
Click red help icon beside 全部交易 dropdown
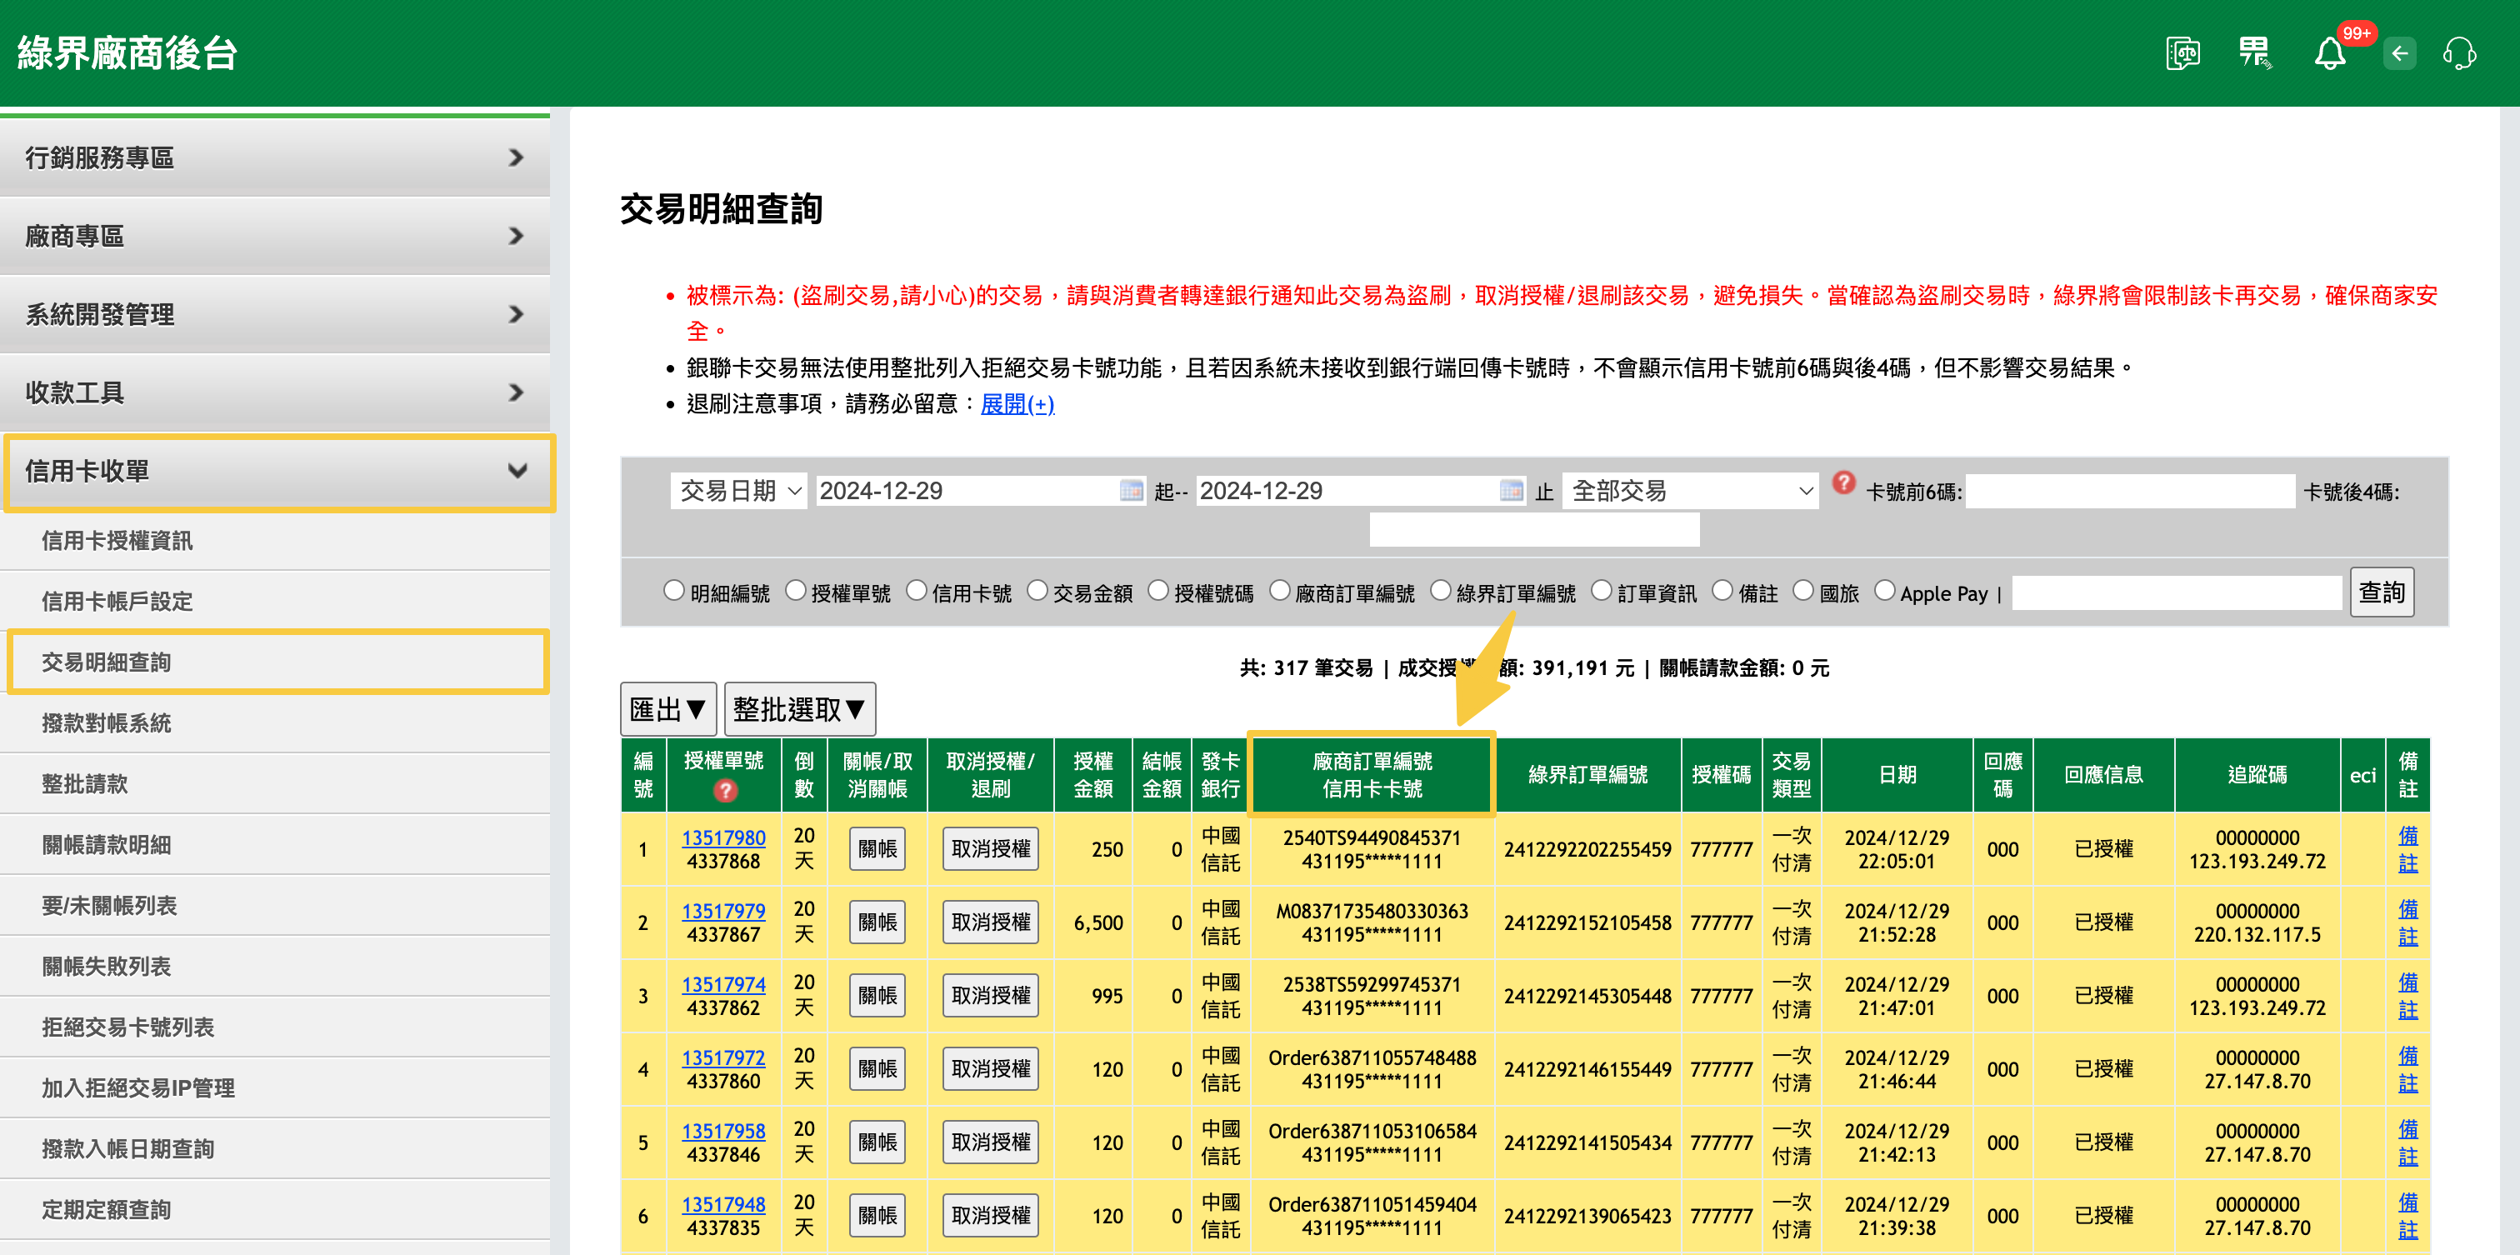pyautogui.click(x=1843, y=482)
